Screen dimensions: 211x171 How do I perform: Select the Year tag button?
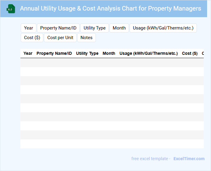click(29, 28)
